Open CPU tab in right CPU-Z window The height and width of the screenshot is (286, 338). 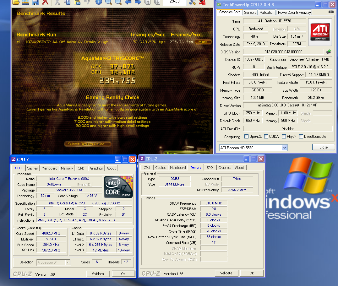pyautogui.click(x=147, y=168)
